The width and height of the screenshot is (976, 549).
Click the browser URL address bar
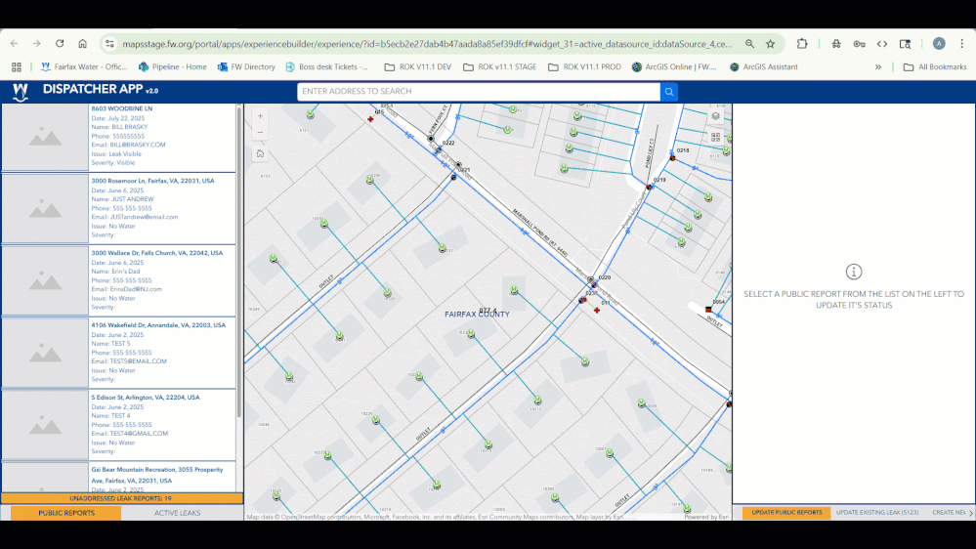[427, 44]
